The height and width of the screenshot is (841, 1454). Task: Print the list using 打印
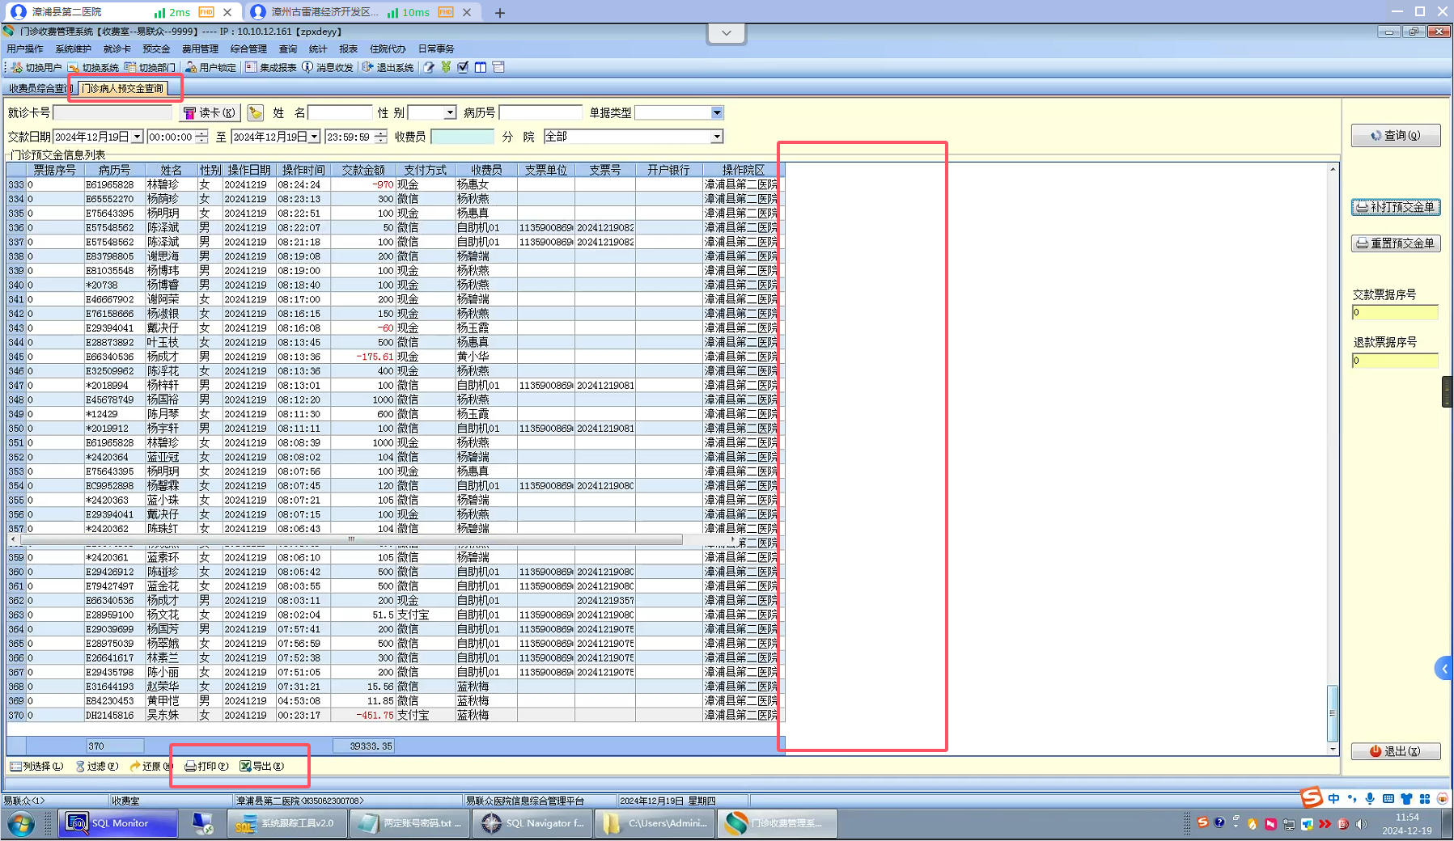tap(206, 766)
